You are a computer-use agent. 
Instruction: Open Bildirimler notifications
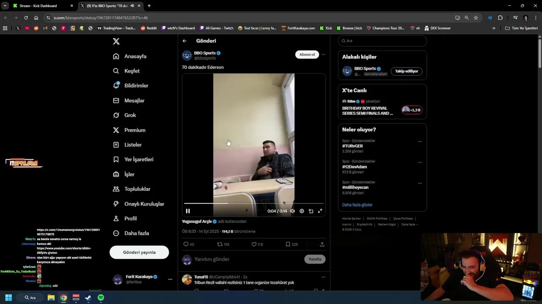(130, 86)
